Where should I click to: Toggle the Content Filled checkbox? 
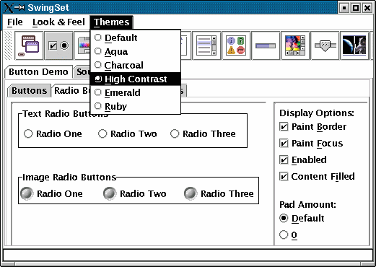click(317, 177)
